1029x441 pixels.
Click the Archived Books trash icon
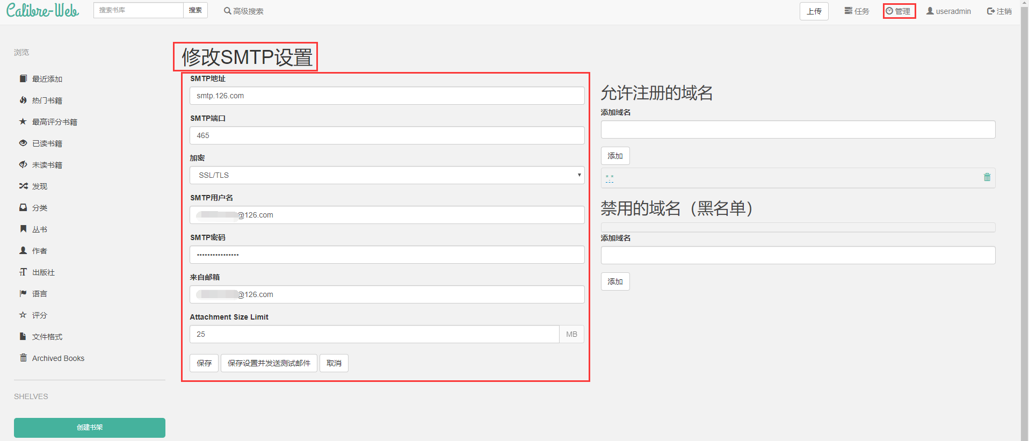(23, 358)
